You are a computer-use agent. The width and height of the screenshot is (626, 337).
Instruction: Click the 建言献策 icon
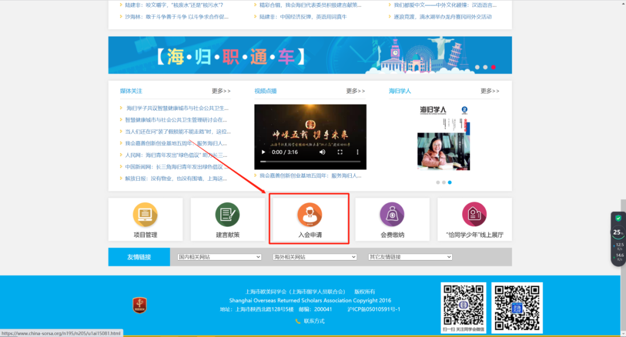click(x=227, y=215)
